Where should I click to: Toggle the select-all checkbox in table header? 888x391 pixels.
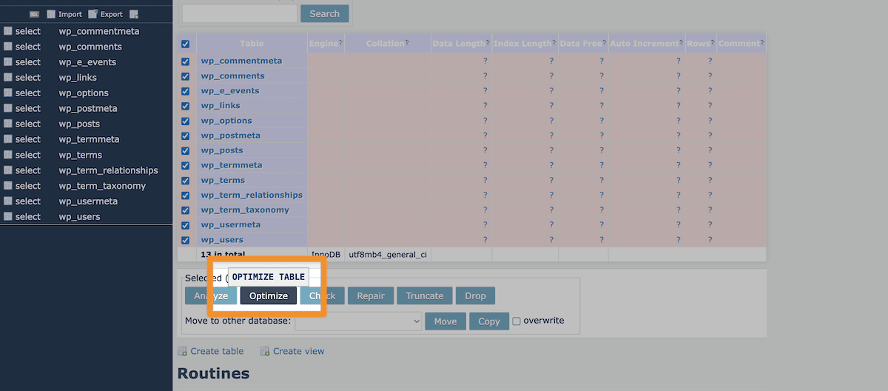(x=186, y=44)
